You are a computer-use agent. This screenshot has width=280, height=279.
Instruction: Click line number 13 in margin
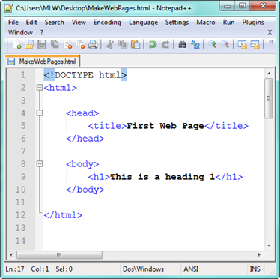(x=20, y=228)
